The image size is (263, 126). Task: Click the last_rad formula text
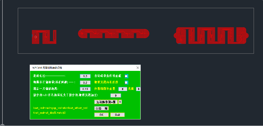pyautogui.click(x=60, y=108)
